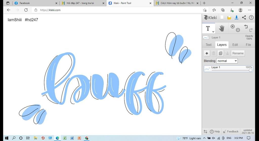The width and height of the screenshot is (259, 141).
Task: Open the Blending mode dropdown
Action: 227,61
